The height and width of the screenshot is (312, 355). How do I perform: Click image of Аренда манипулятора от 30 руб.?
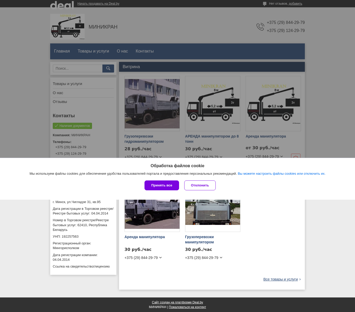273,103
